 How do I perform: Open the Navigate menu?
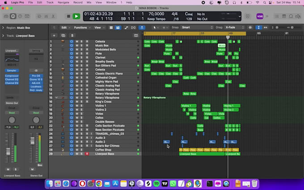click(x=63, y=3)
